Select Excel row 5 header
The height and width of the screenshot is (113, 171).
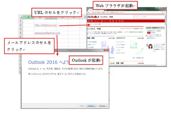[21, 37]
